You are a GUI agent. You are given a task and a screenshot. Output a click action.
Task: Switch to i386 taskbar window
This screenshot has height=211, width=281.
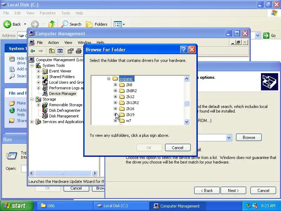pos(65,206)
